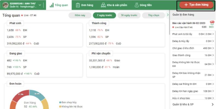216x109 pixels.
Task: Click the Tạo đơn hàng button
Action: pyautogui.click(x=196, y=5)
